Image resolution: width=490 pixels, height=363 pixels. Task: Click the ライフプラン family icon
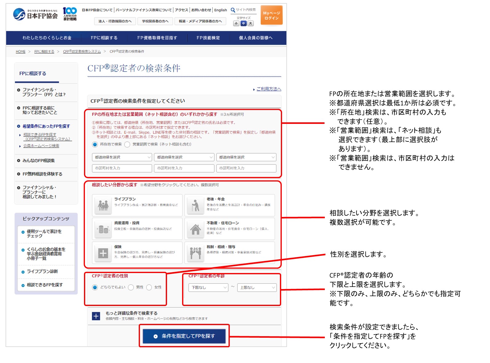[x=103, y=205]
